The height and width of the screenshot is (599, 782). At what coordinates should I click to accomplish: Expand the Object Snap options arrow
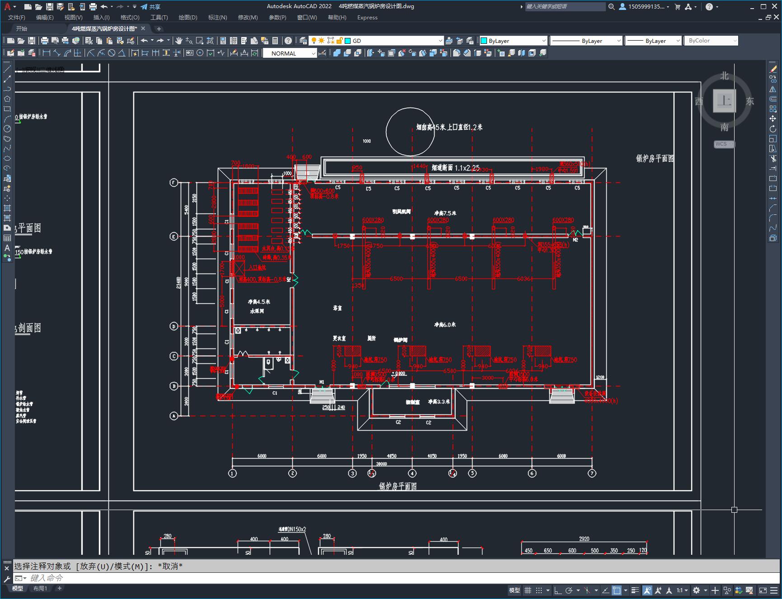click(626, 590)
